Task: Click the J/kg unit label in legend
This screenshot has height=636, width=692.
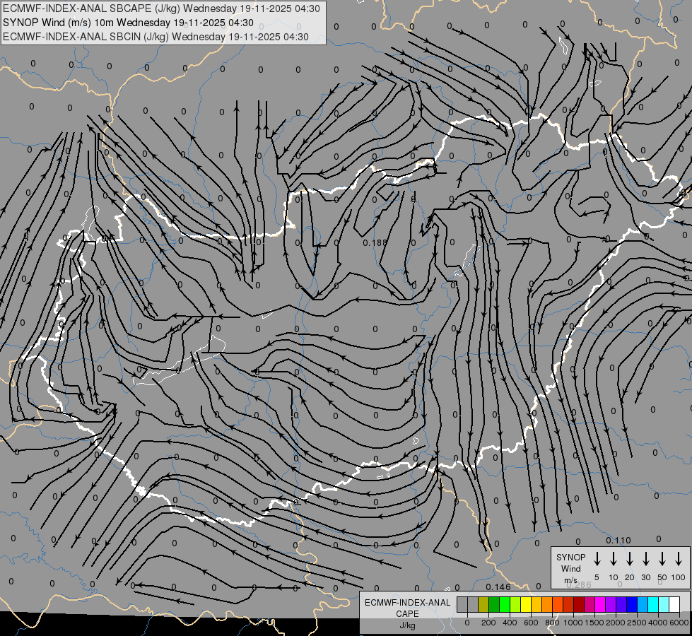Action: click(x=407, y=625)
